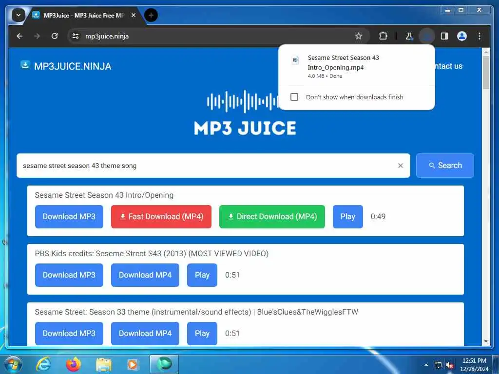
Task: Select the MP3Juice - MP3 Juice Free tab
Action: click(84, 15)
